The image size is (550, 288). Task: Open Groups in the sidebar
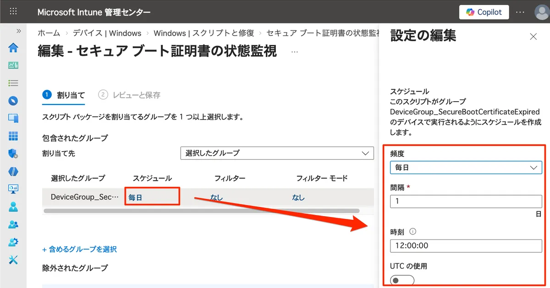point(13,224)
